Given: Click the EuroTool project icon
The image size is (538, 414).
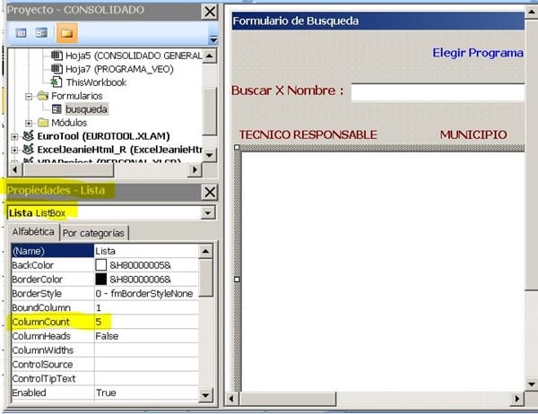Looking at the screenshot, I should pos(28,135).
